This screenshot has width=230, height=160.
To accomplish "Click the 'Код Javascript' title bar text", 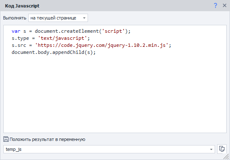I will pos(22,6).
